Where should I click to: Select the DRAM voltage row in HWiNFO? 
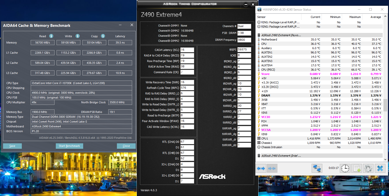click(320, 95)
